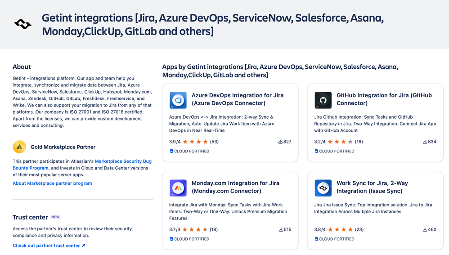This screenshot has width=449, height=255.
Task: Click the About heading
Action: (x=22, y=67)
